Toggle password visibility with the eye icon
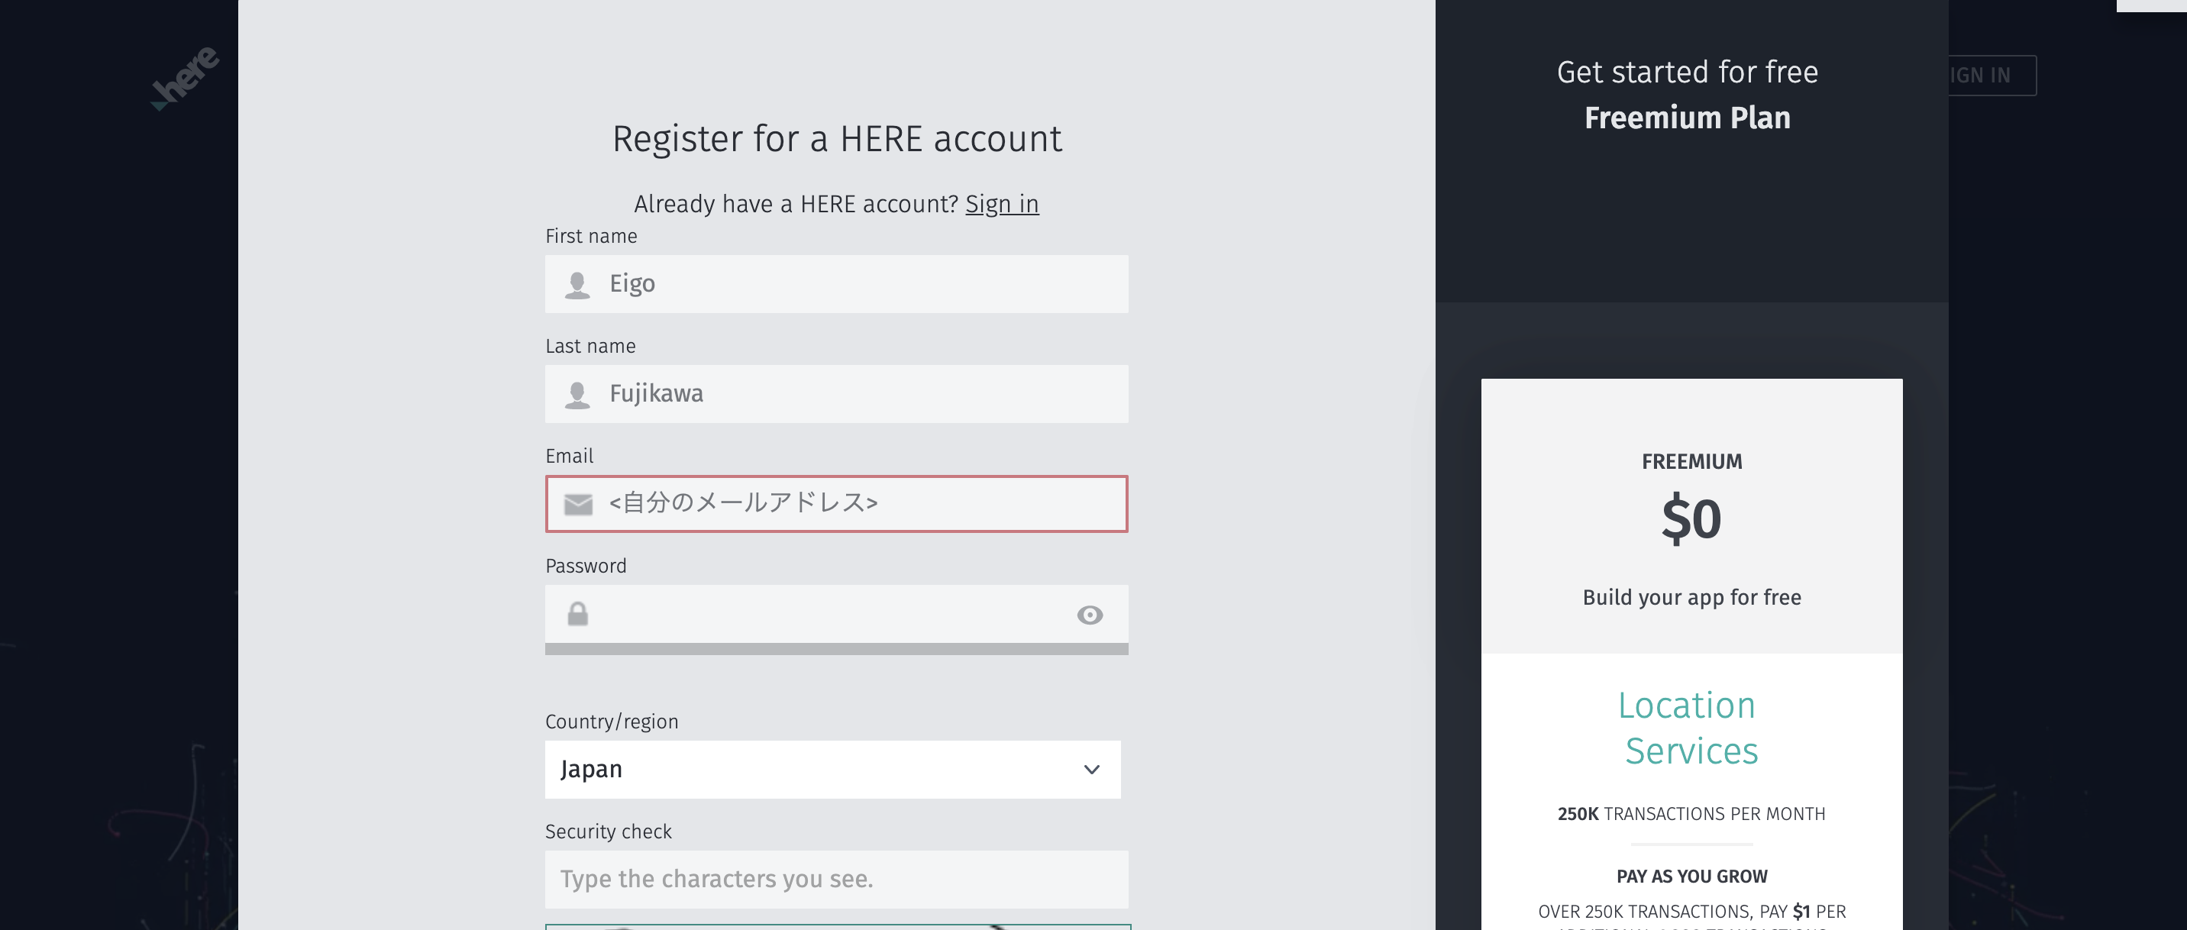This screenshot has width=2187, height=930. 1091,615
